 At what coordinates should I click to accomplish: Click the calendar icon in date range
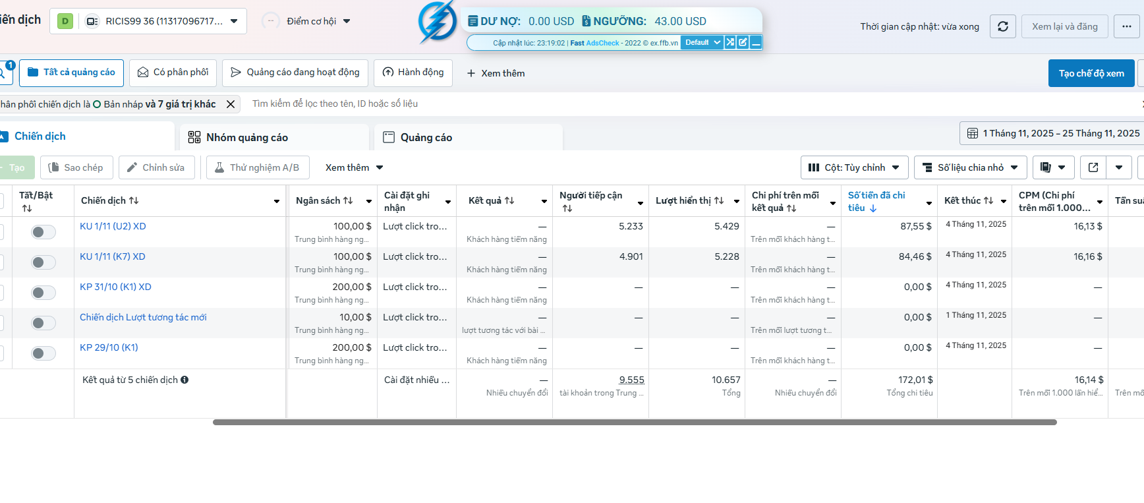tap(972, 133)
